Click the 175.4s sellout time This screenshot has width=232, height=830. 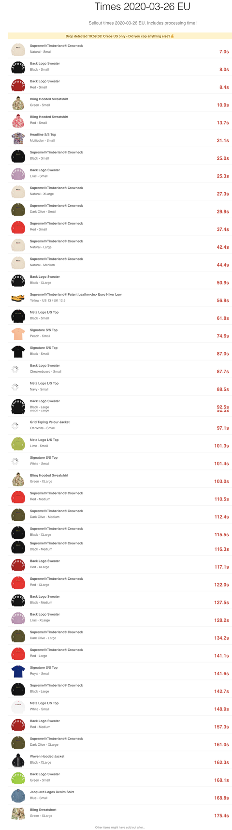221,815
